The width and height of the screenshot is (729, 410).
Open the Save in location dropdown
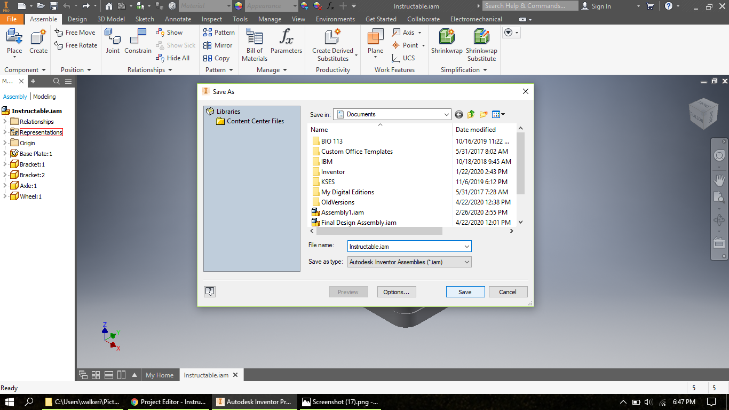(448, 114)
